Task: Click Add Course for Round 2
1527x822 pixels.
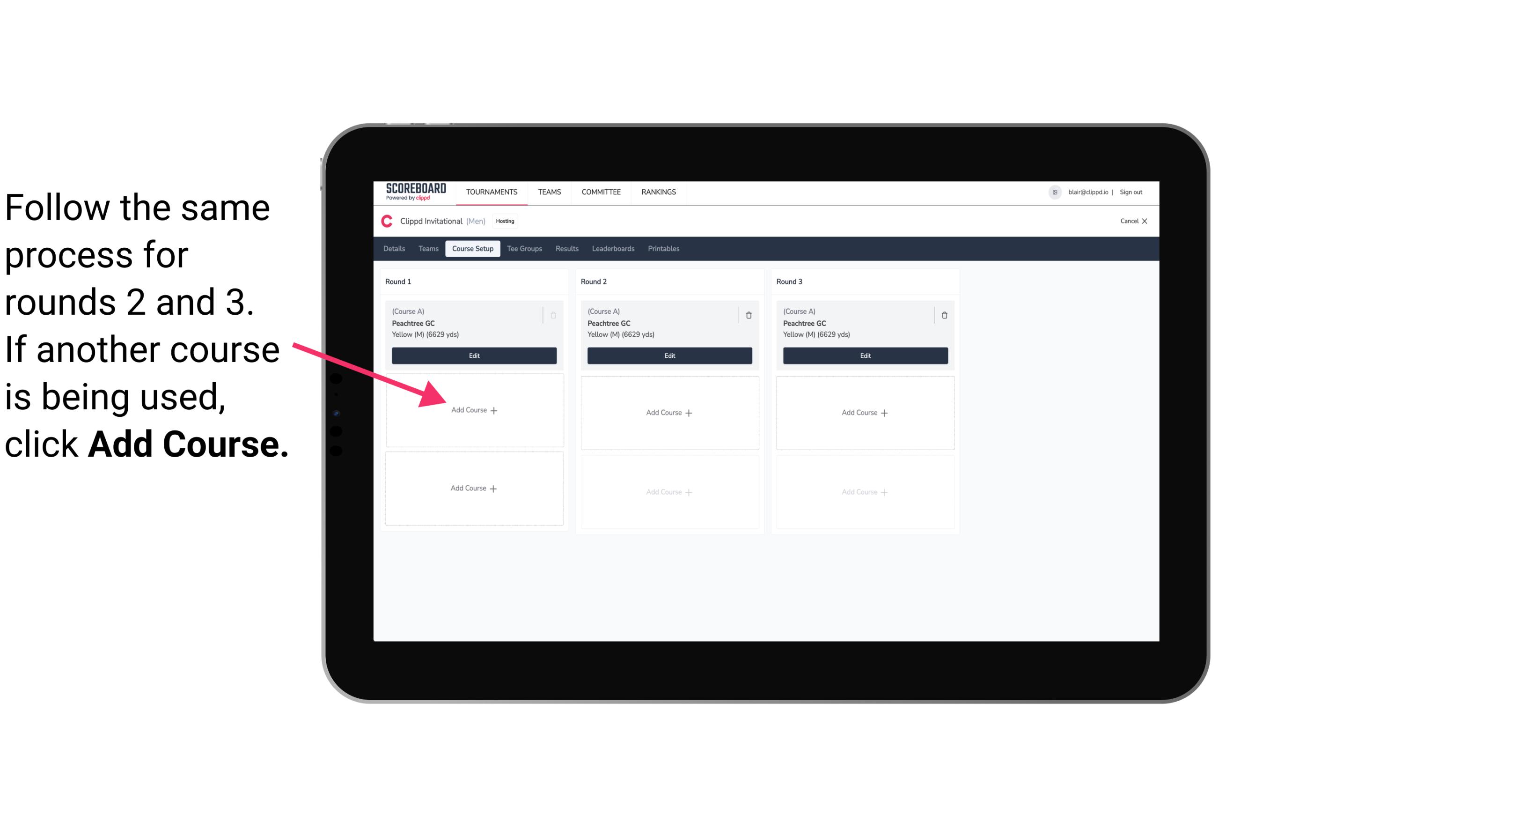Action: (x=668, y=412)
